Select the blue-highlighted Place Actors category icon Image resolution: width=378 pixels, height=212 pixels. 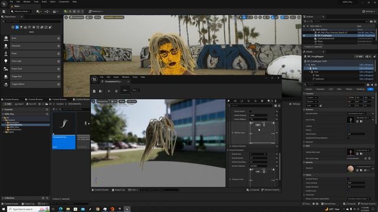tap(17, 27)
